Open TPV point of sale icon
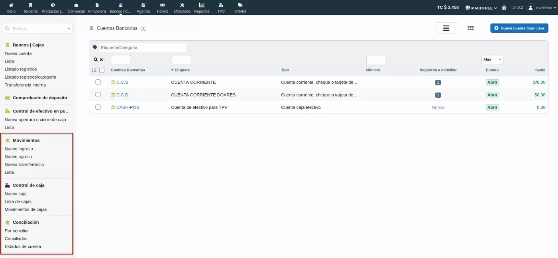The width and height of the screenshot is (558, 258). click(x=221, y=5)
